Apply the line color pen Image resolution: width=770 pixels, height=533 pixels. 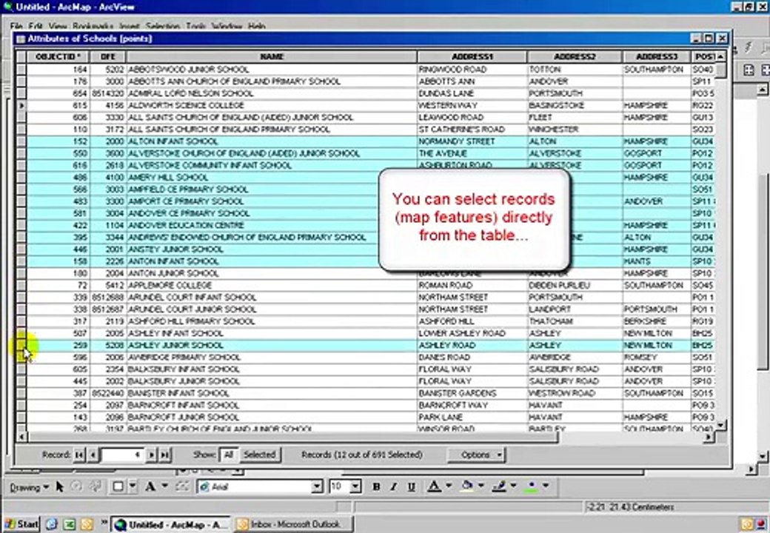500,486
